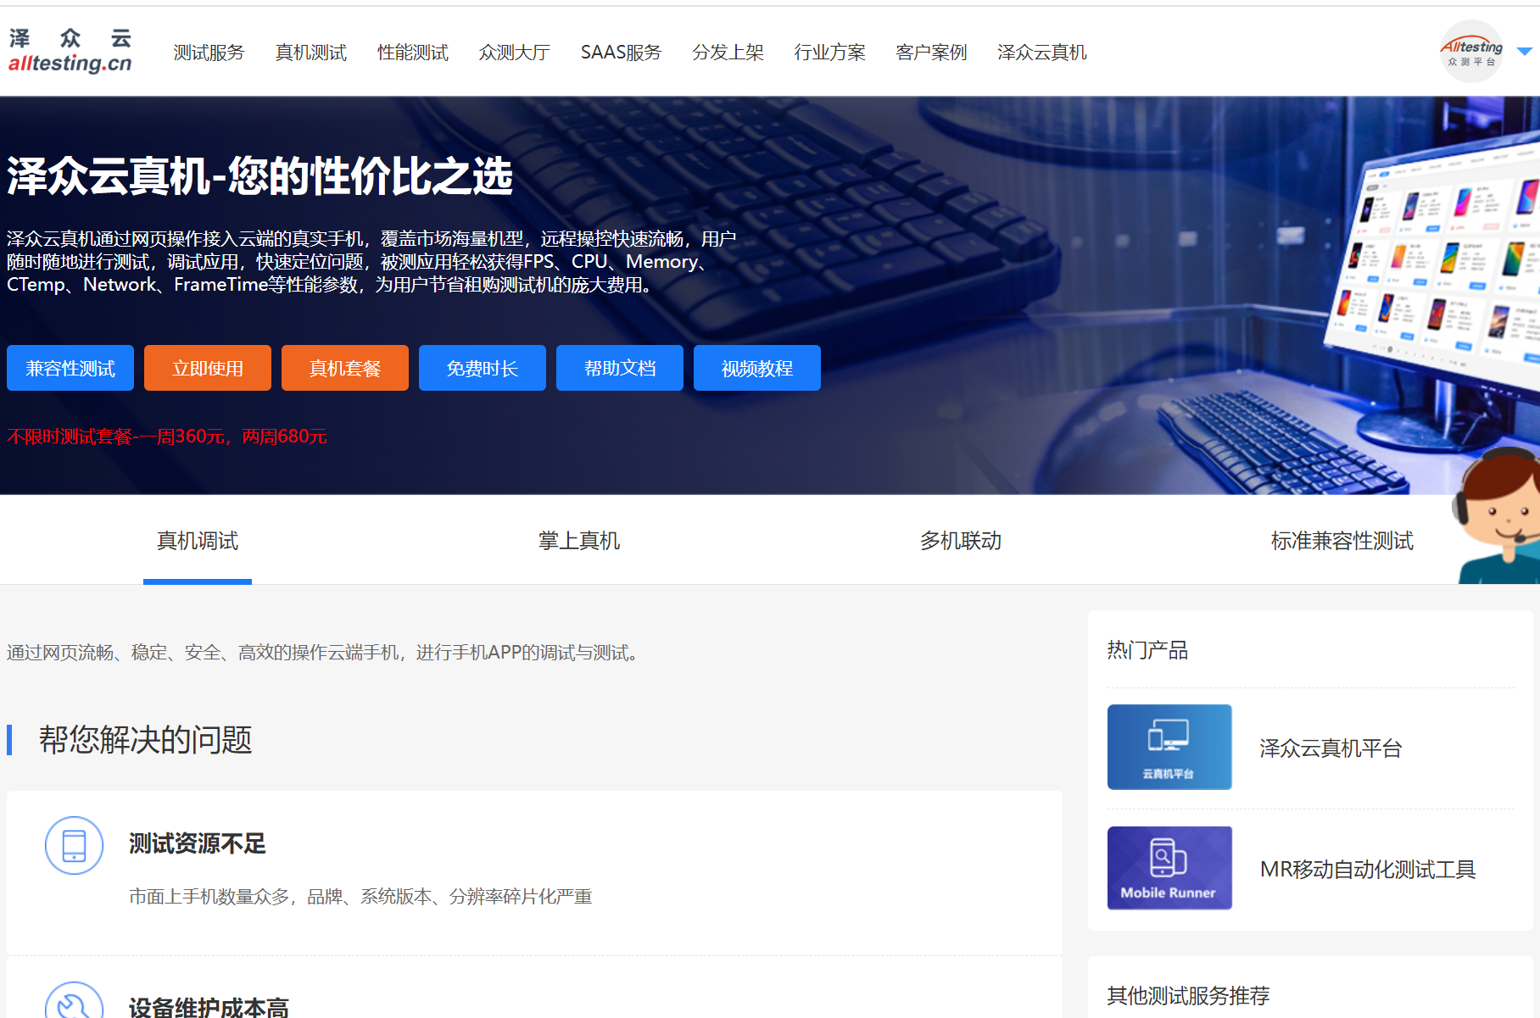Image resolution: width=1540 pixels, height=1018 pixels.
Task: Click the 设备维护成本高 heading
Action: [x=209, y=1007]
